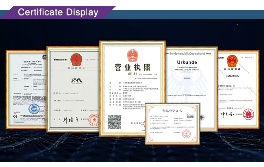264x167 pixels.
Task: Click the Bundesrepublik Deutschland header text
Action: pos(187,54)
